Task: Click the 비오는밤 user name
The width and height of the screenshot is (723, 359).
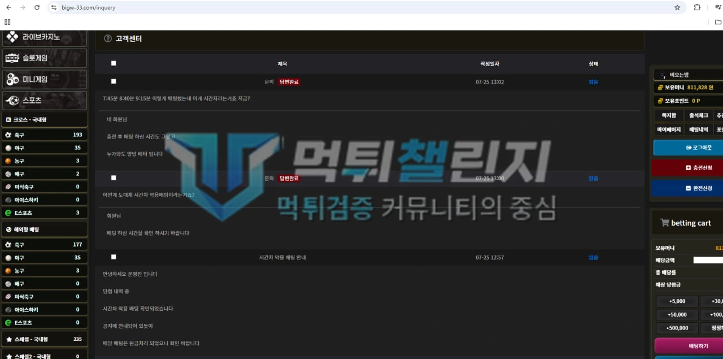Action: point(679,75)
